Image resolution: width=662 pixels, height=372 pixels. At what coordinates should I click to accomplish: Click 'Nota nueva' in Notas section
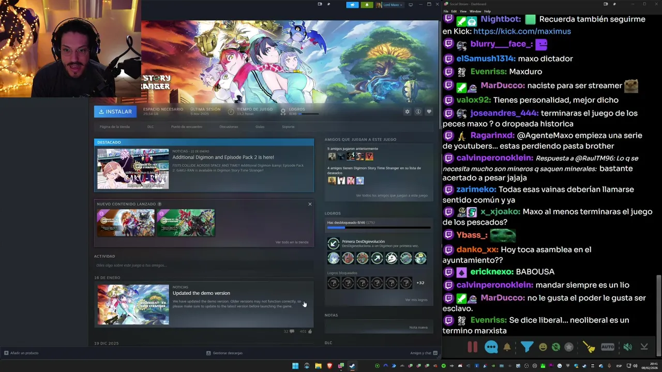418,328
